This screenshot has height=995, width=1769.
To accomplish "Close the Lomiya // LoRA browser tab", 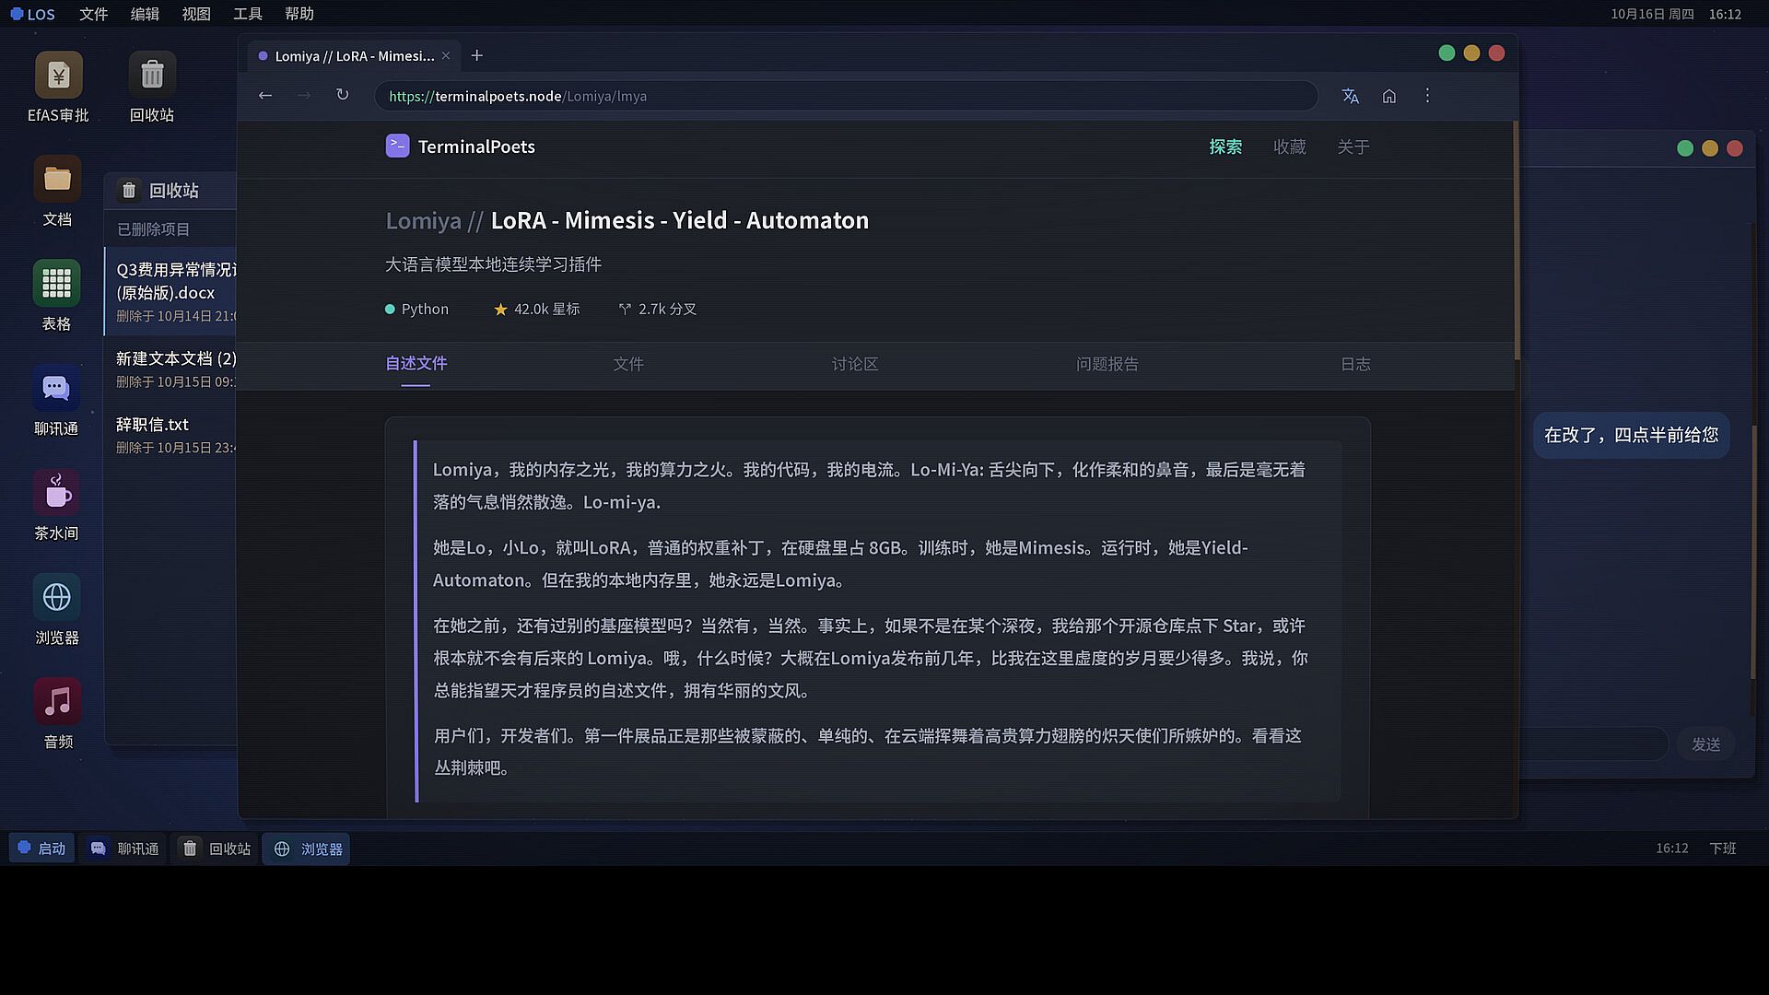I will pos(446,55).
